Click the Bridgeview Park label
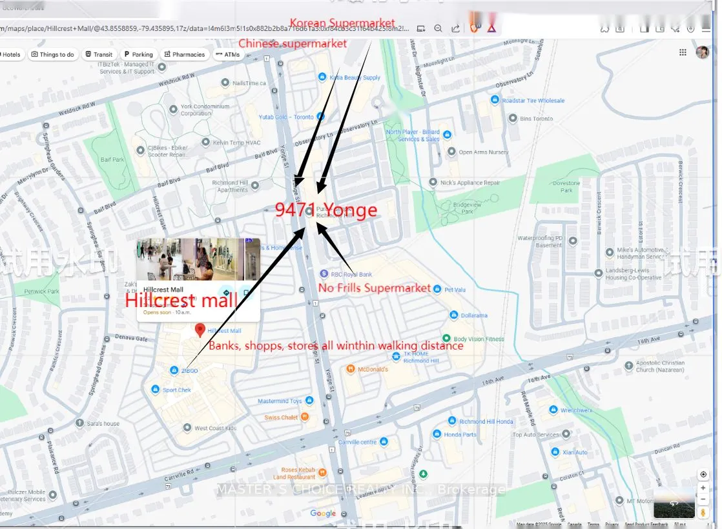The image size is (722, 529). pyautogui.click(x=467, y=208)
